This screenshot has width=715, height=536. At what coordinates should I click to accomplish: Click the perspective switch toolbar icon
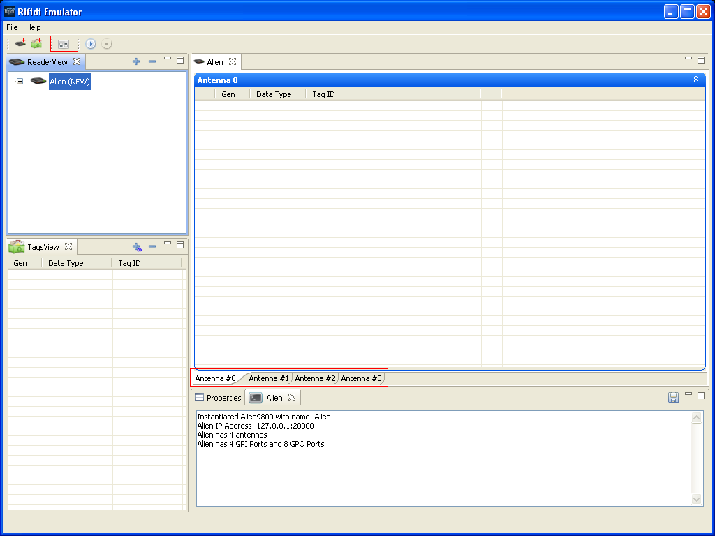tap(64, 44)
